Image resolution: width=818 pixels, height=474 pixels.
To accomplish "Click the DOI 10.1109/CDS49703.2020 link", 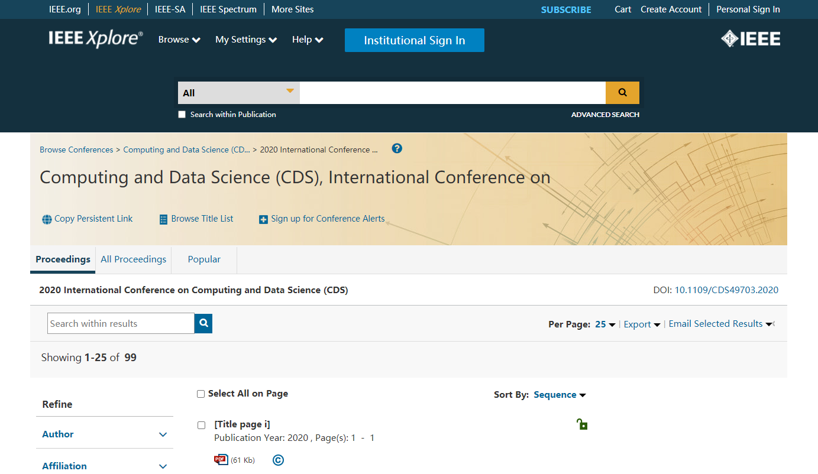I will click(x=726, y=290).
